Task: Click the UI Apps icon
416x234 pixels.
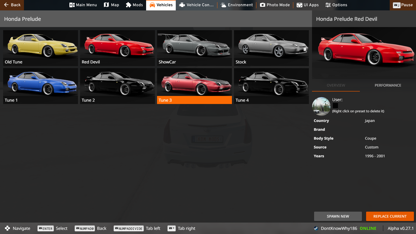Action: tap(300, 5)
